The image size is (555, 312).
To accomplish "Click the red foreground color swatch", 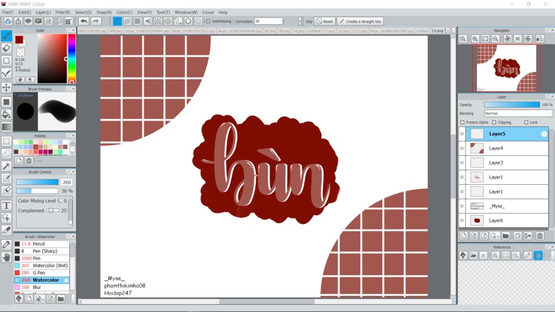I will click(19, 40).
